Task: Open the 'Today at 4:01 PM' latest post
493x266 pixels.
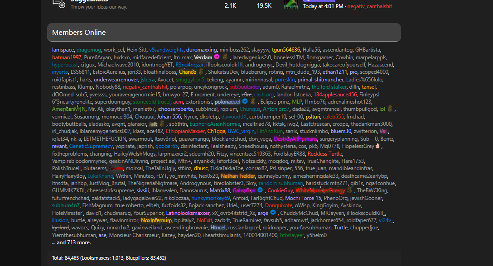Action: point(324,6)
